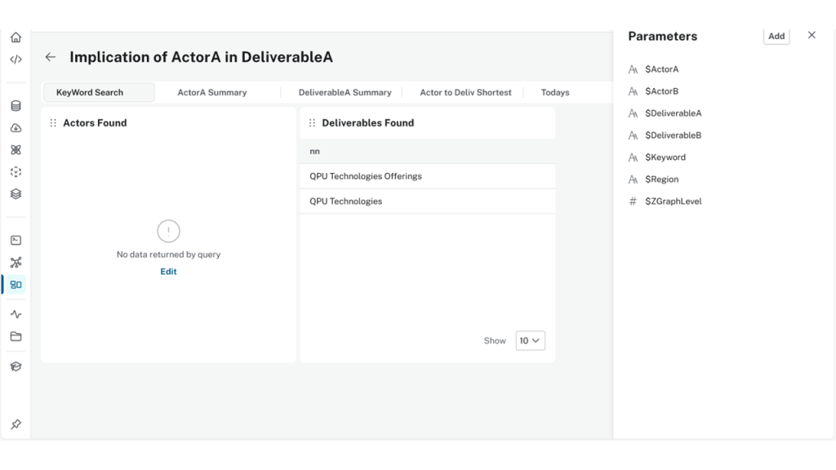Open the database instances sidebar icon
The height and width of the screenshot is (470, 836).
(16, 106)
